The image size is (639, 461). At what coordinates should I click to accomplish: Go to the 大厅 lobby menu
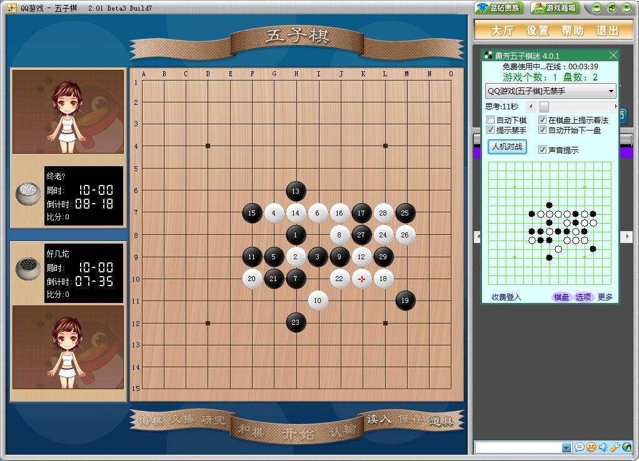click(x=501, y=31)
